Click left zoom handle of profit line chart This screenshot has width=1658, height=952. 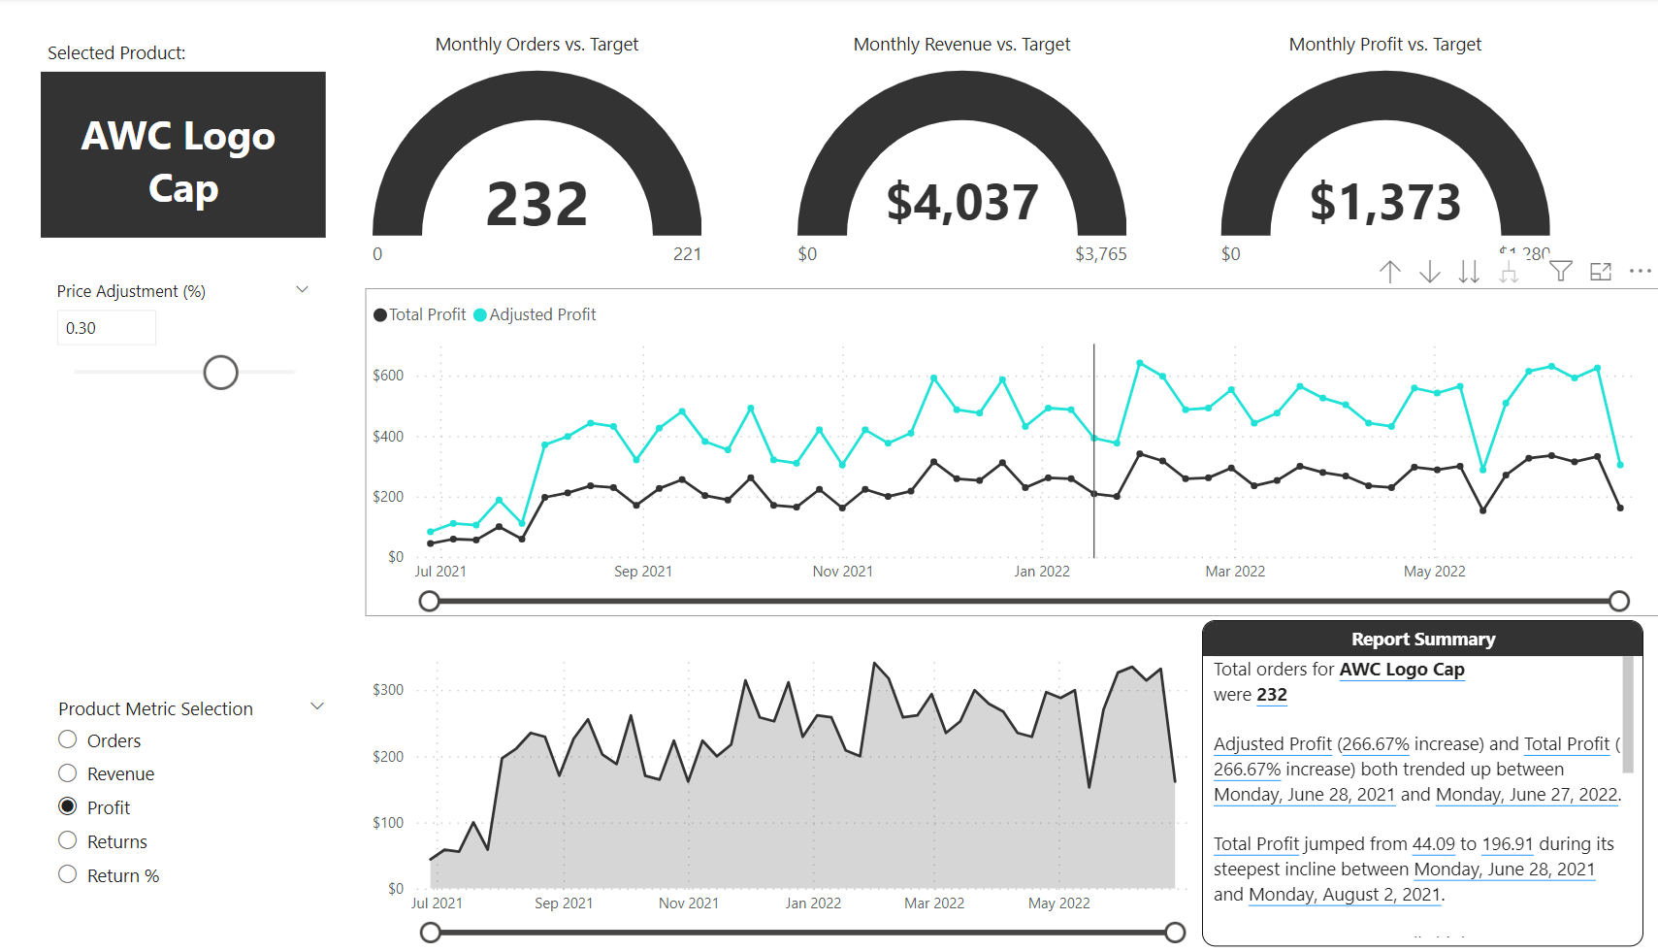point(429,602)
